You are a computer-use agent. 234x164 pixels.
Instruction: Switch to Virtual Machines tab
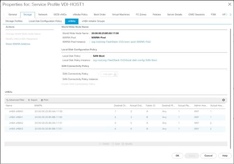coord(121,14)
